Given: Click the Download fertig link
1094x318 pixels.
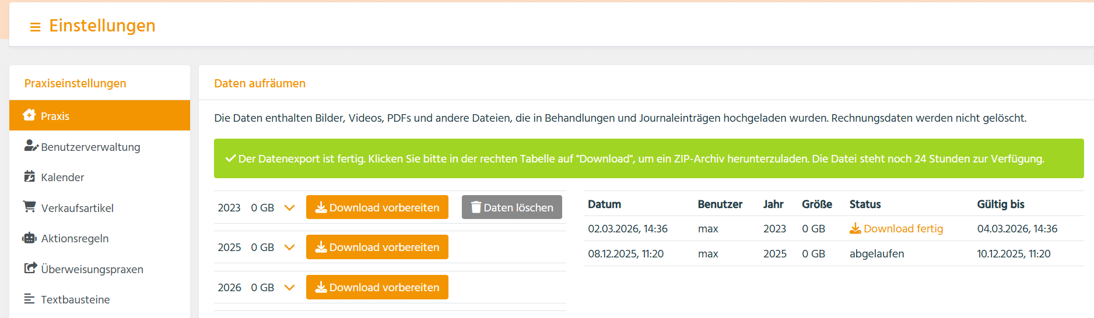Looking at the screenshot, I should [x=903, y=229].
